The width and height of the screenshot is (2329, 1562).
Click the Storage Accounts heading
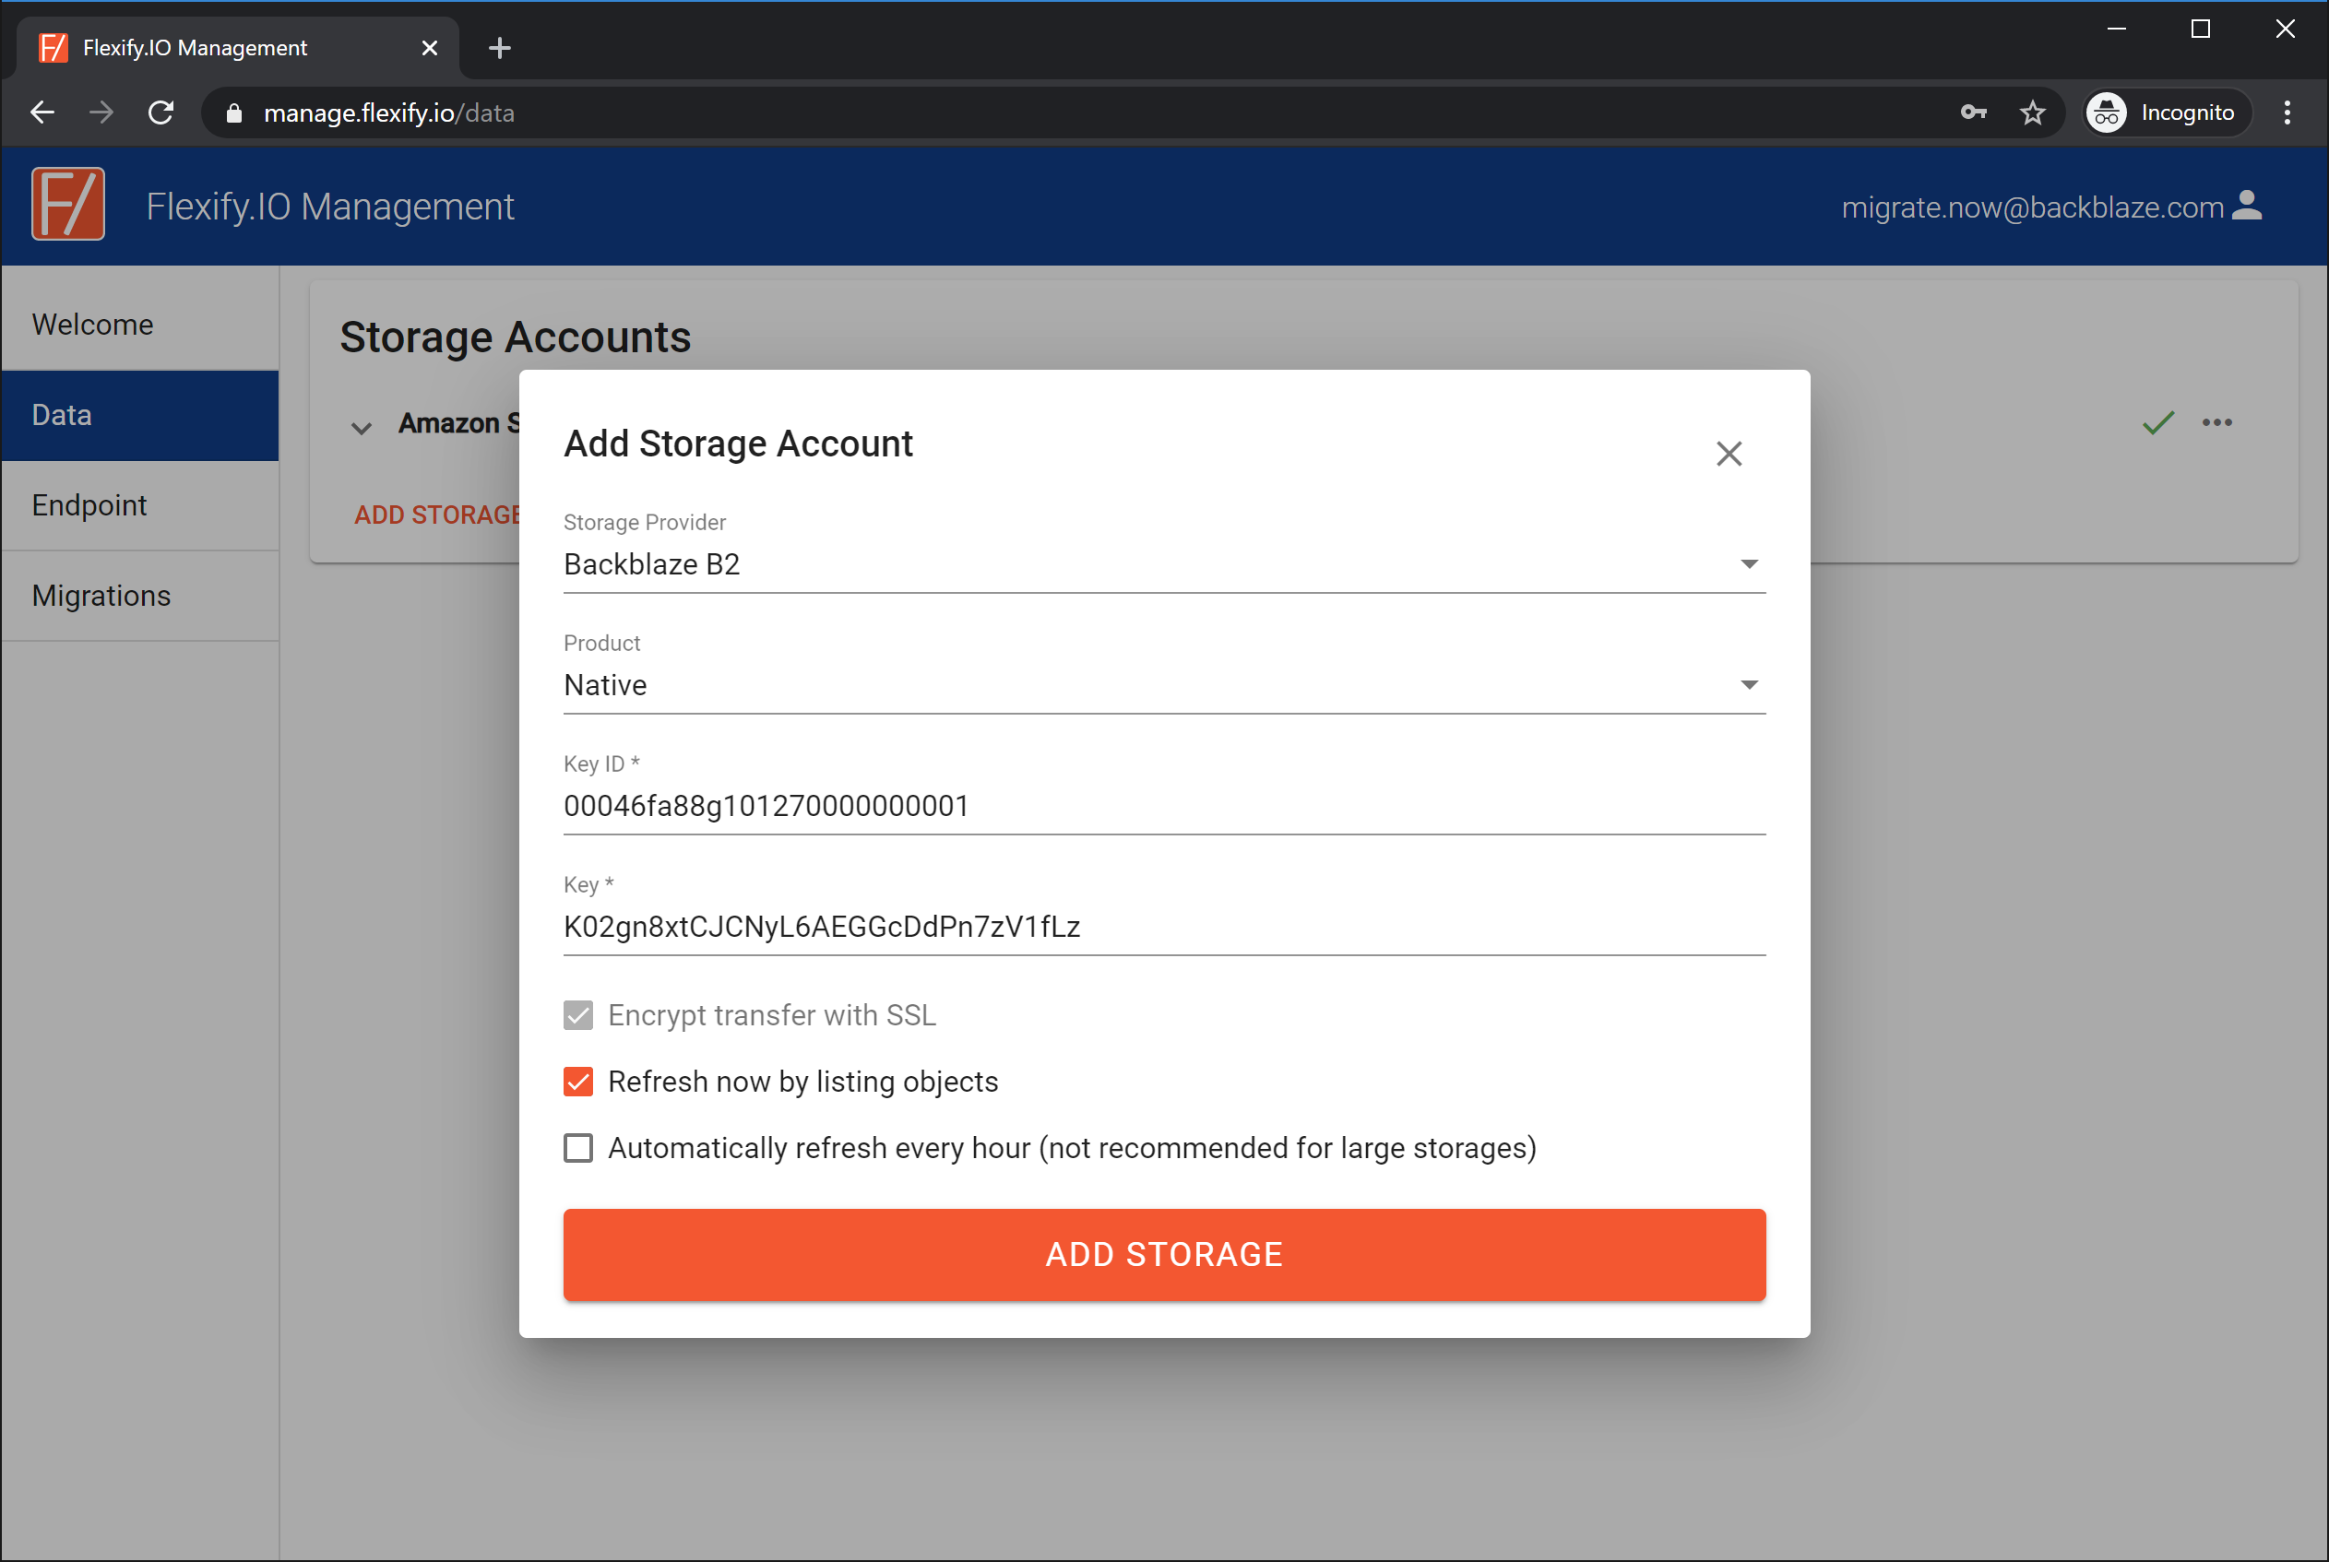pos(516,337)
